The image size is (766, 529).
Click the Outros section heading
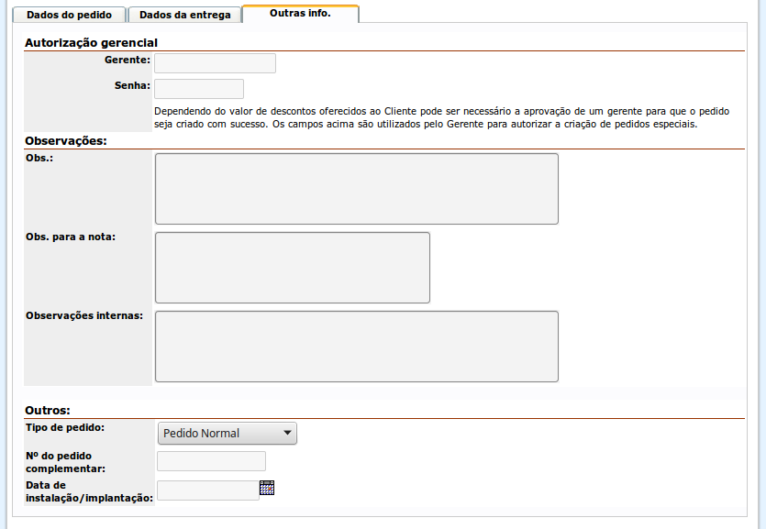[48, 410]
